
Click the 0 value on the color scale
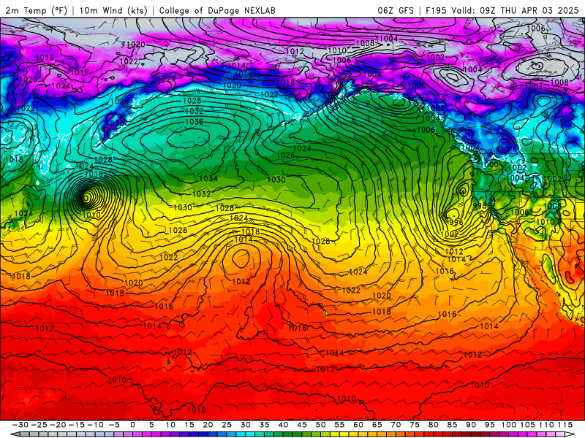coord(133,425)
